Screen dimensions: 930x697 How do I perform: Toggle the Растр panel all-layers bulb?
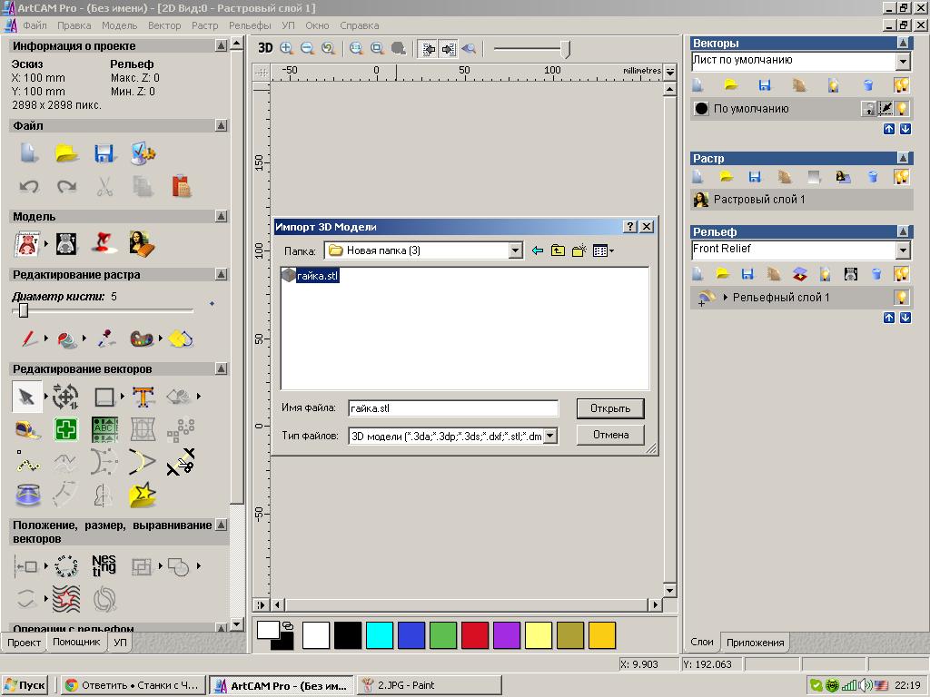[x=902, y=177]
